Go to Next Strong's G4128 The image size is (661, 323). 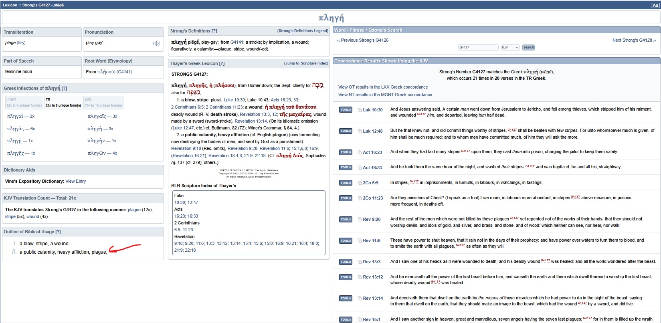click(634, 40)
